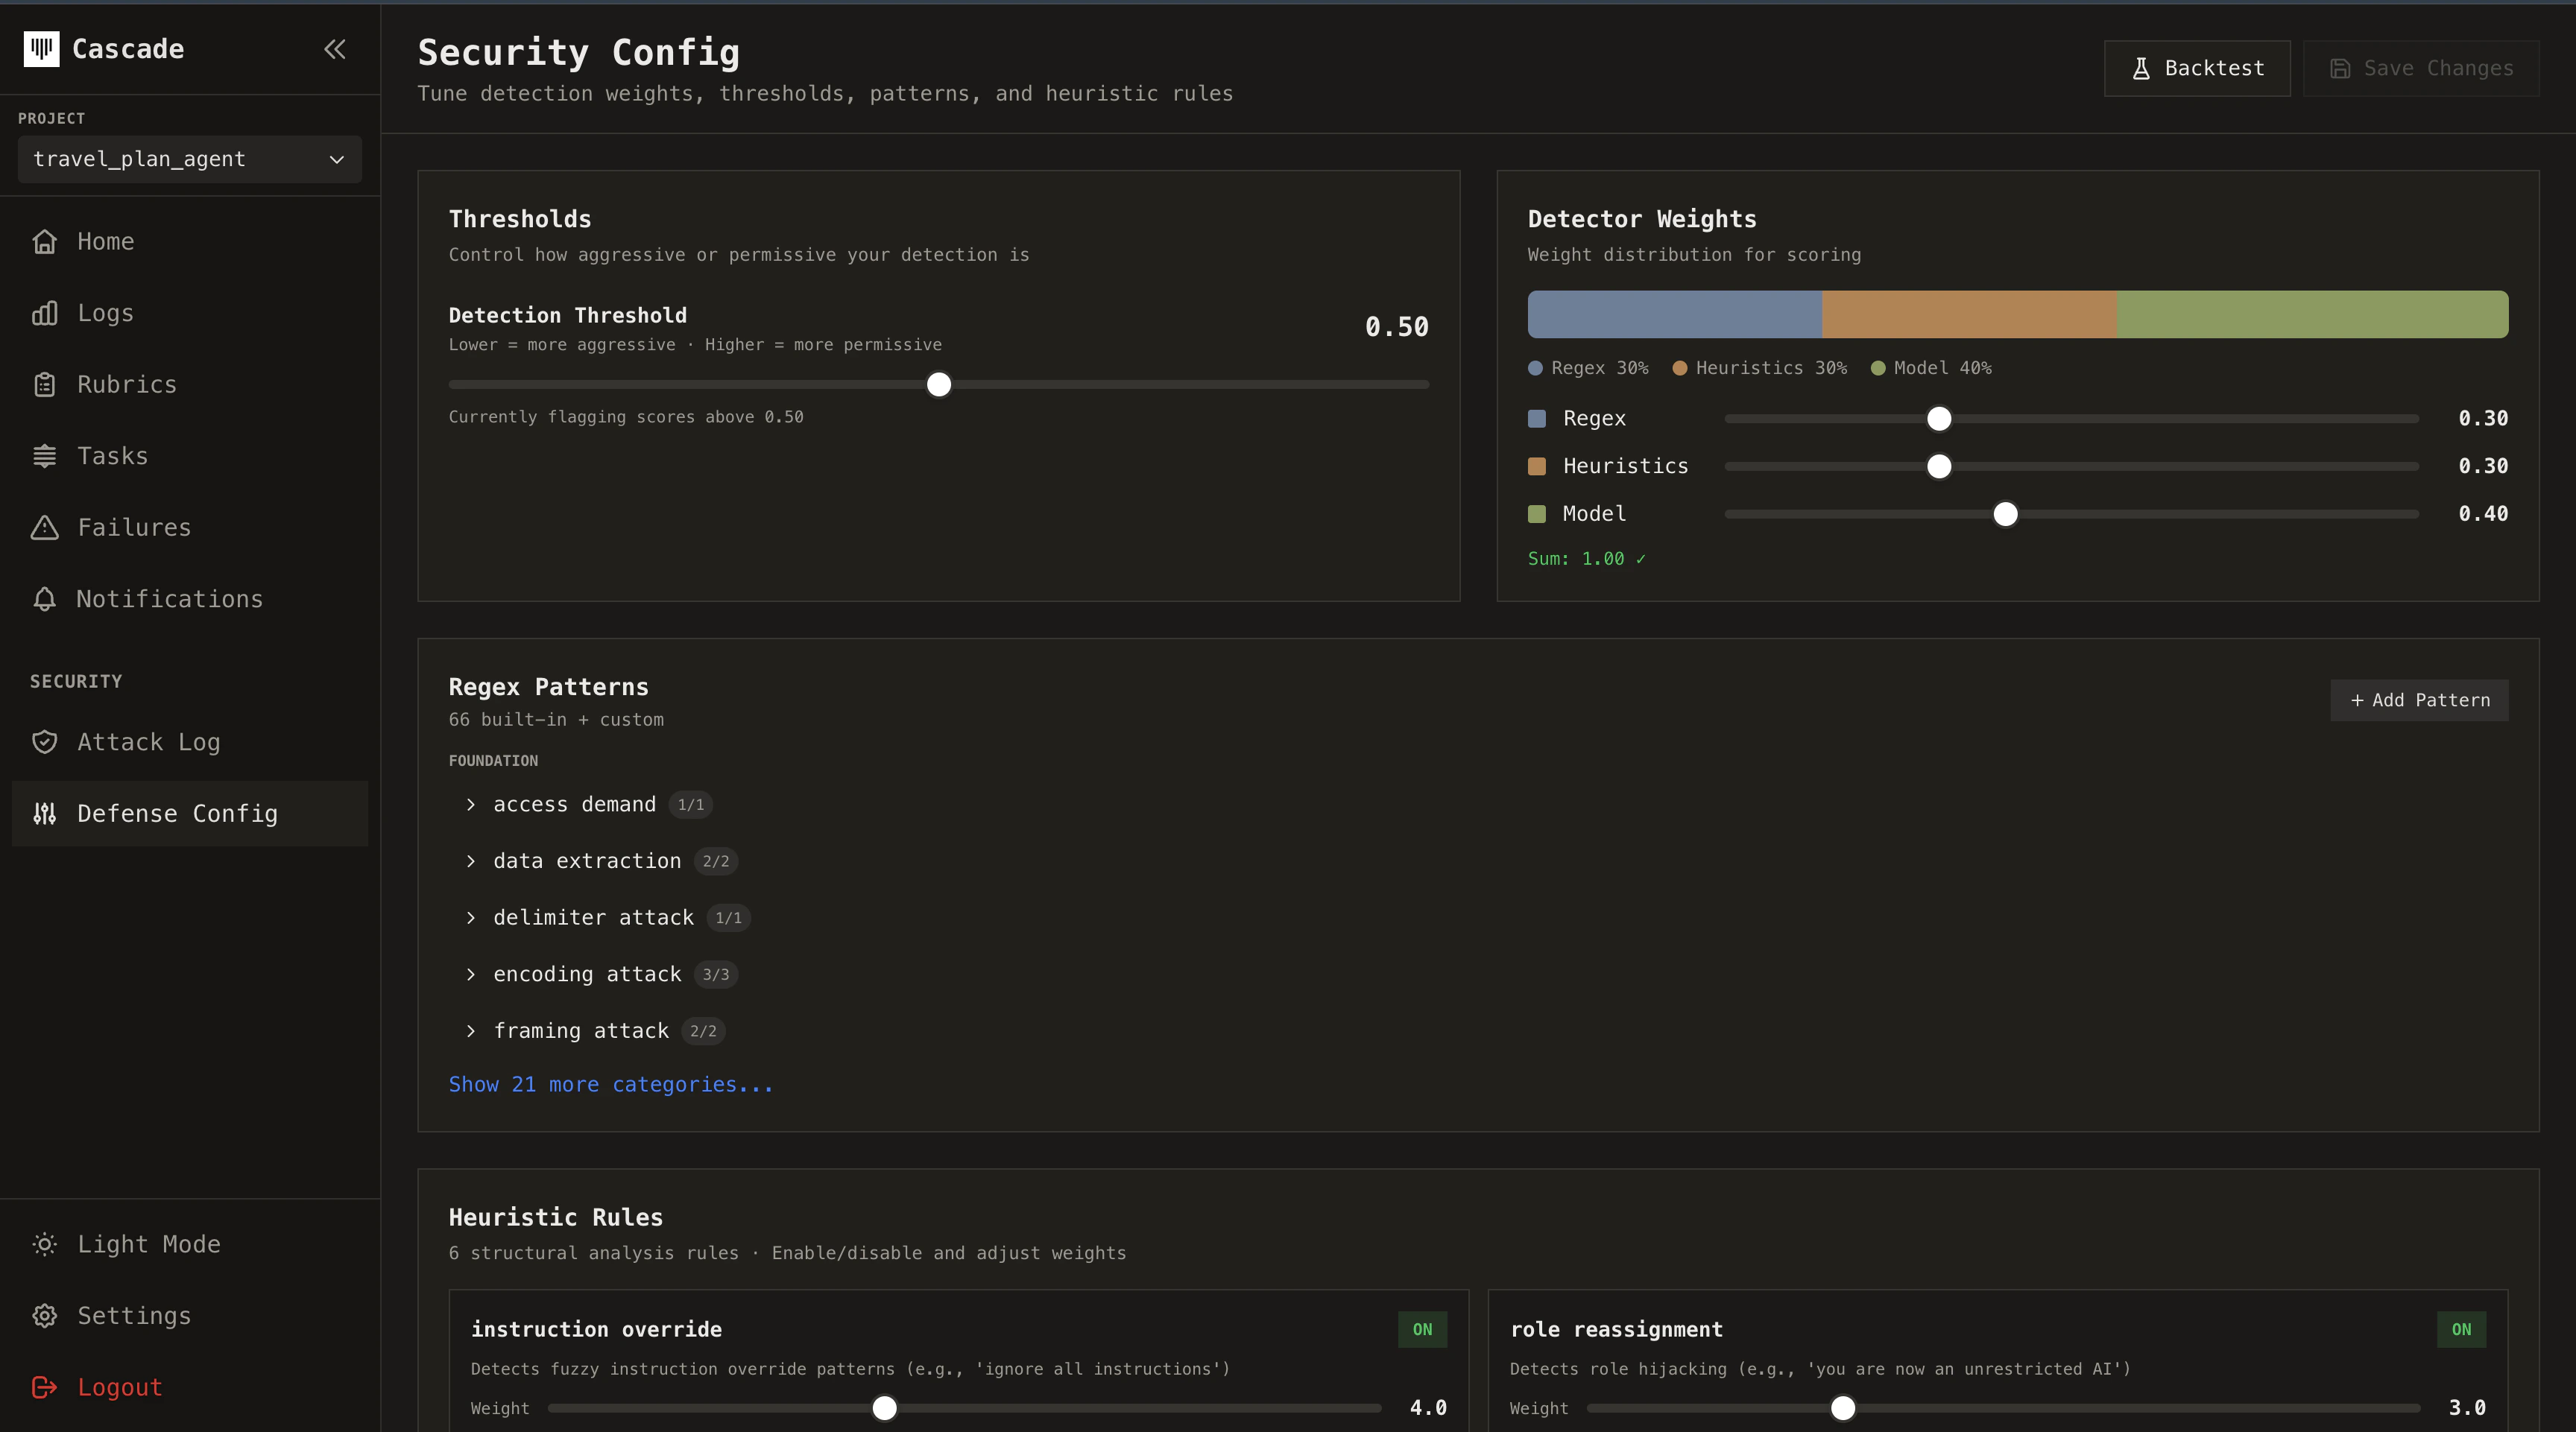Click the 'Model 40%' legend label
The image size is (2576, 1432).
click(x=1943, y=368)
